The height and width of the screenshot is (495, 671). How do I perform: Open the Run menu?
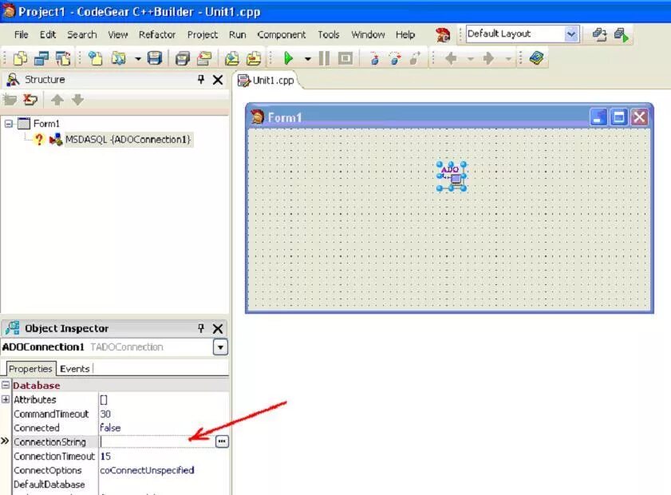(x=238, y=34)
